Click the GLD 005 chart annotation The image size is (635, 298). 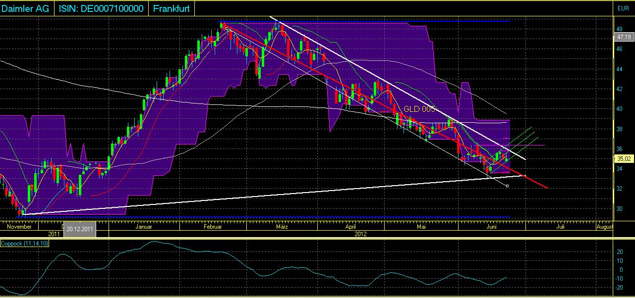click(419, 109)
